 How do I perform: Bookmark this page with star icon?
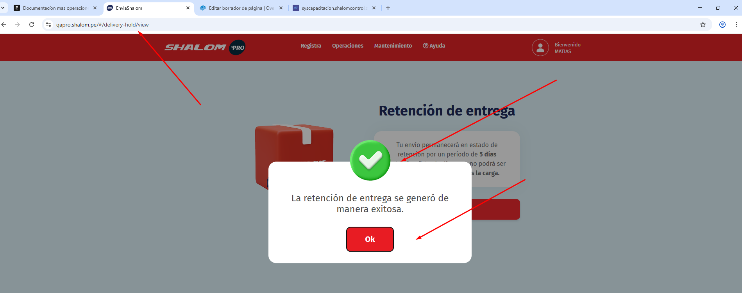tap(703, 25)
